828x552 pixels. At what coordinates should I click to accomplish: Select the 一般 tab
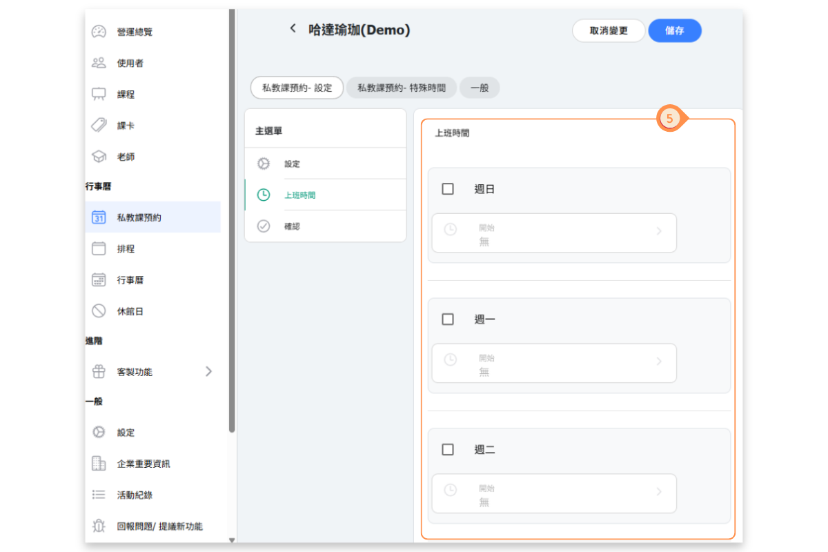[x=480, y=88]
